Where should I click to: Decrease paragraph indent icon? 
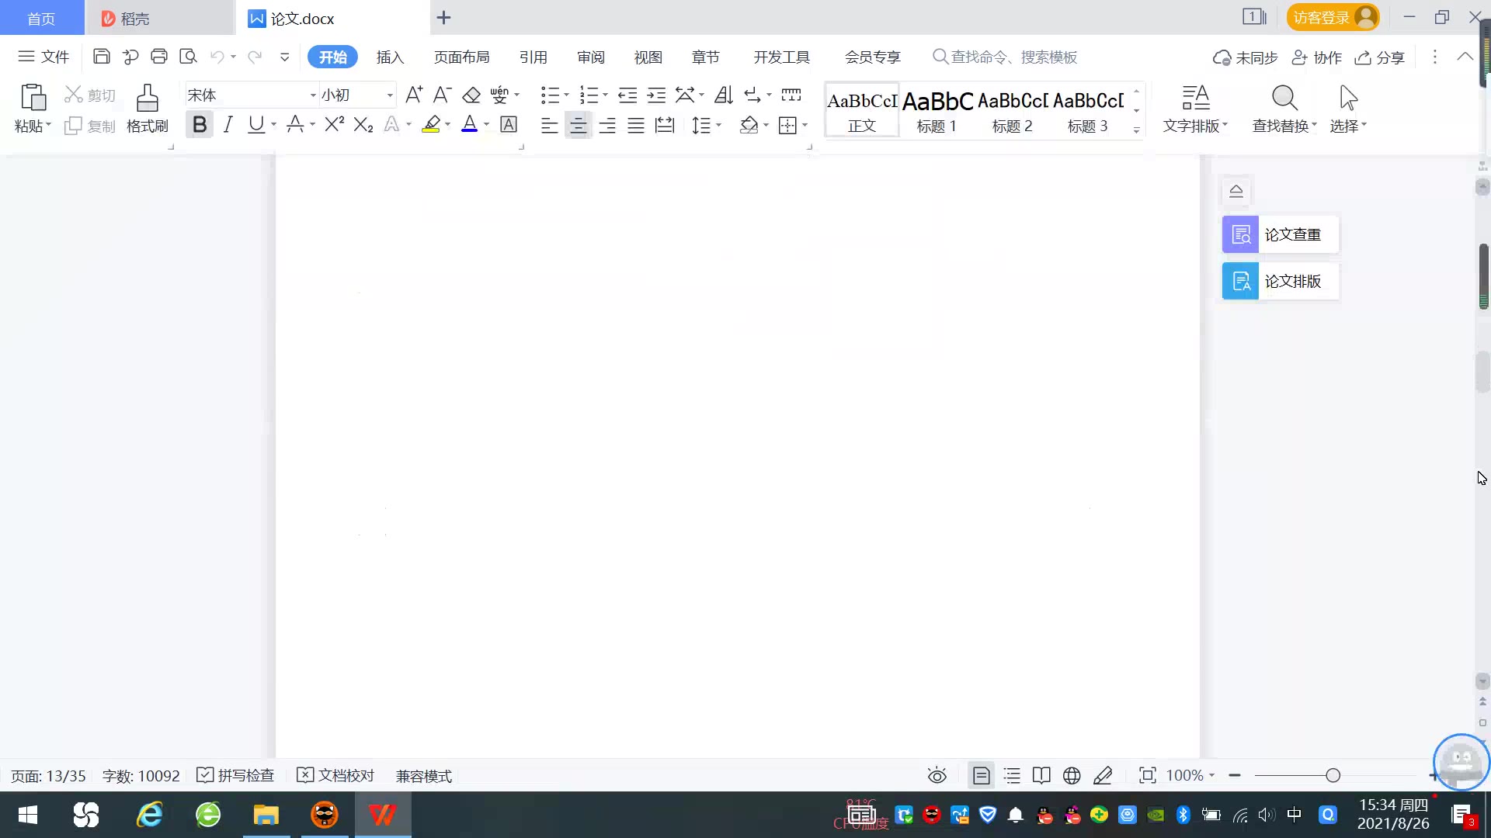click(x=627, y=95)
